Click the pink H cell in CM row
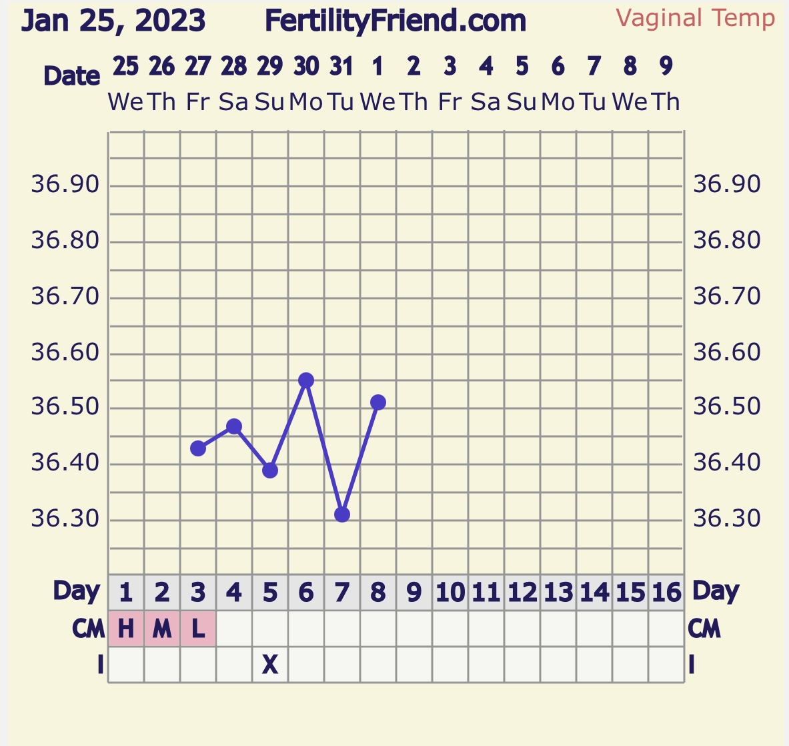 (126, 629)
